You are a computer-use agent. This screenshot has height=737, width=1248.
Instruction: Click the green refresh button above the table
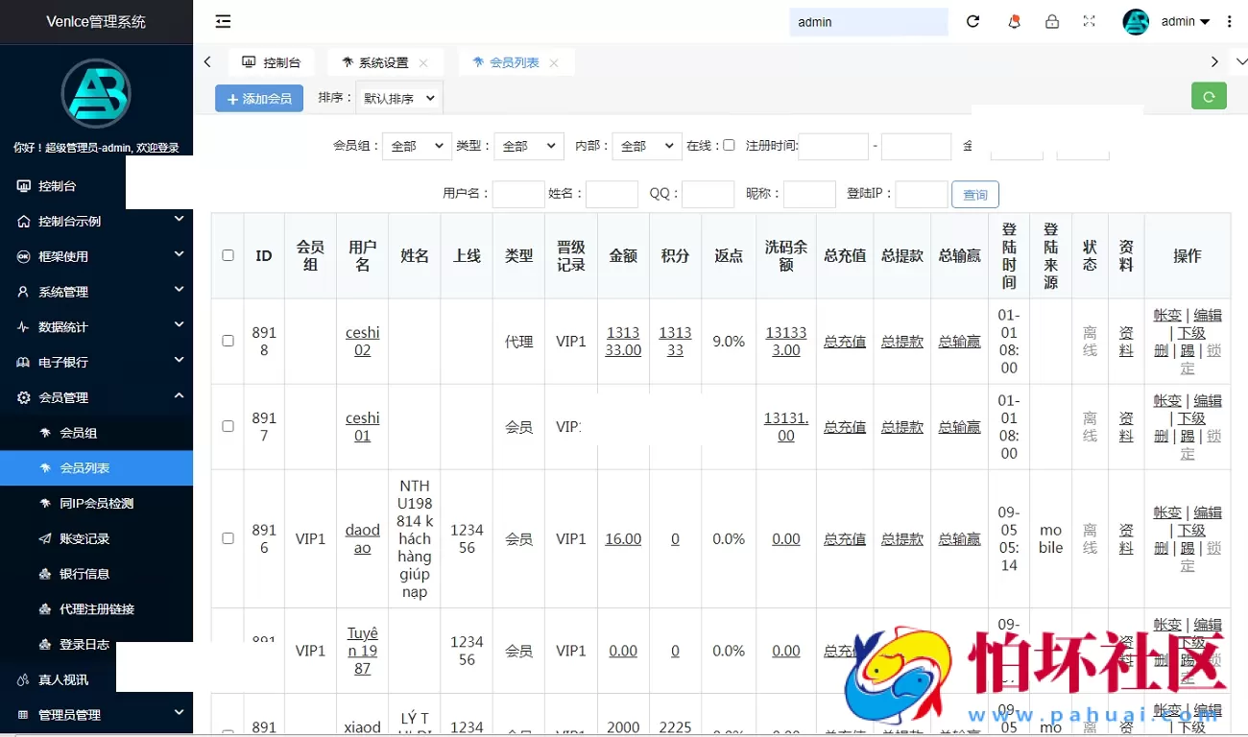[x=1209, y=96]
